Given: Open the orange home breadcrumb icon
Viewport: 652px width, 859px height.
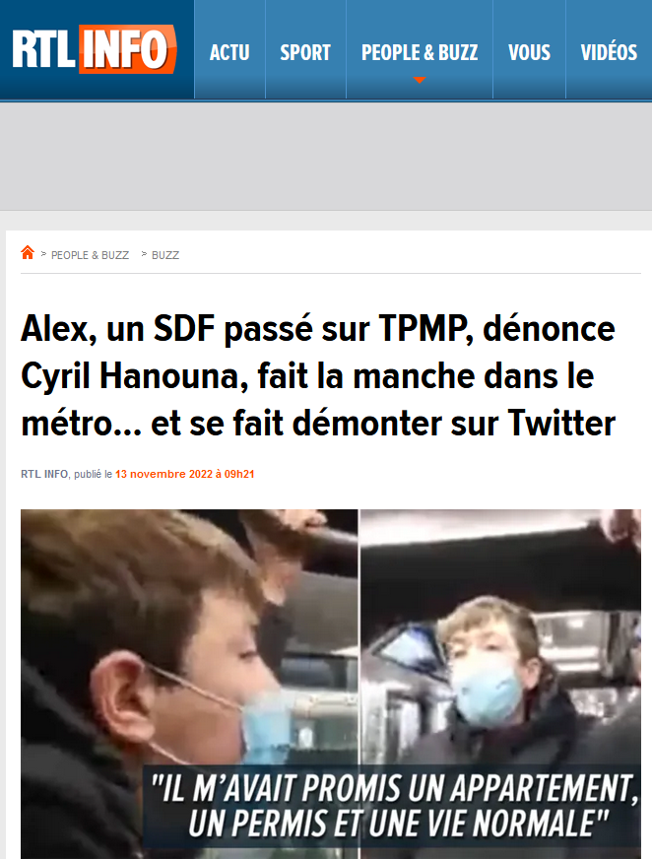Looking at the screenshot, I should pyautogui.click(x=28, y=252).
